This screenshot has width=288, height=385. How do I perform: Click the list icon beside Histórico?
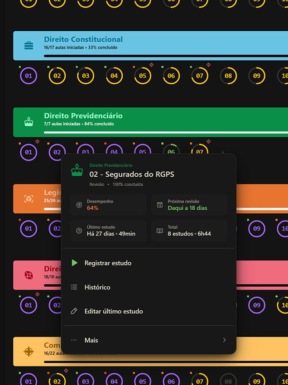click(74, 287)
